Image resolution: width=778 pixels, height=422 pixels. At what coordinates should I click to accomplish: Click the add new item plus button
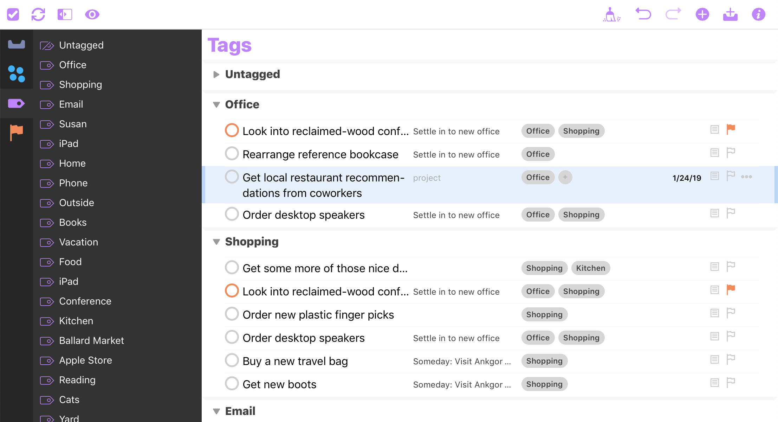click(702, 14)
